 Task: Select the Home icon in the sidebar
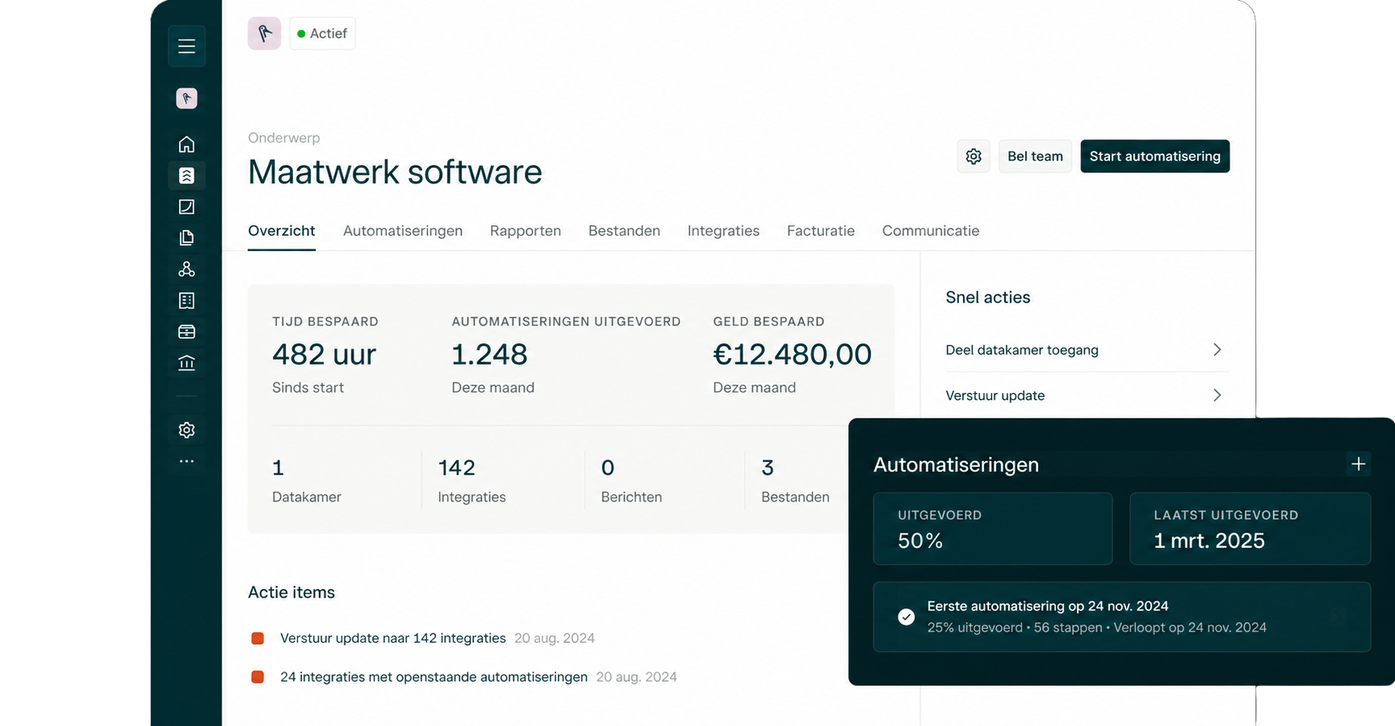tap(186, 144)
